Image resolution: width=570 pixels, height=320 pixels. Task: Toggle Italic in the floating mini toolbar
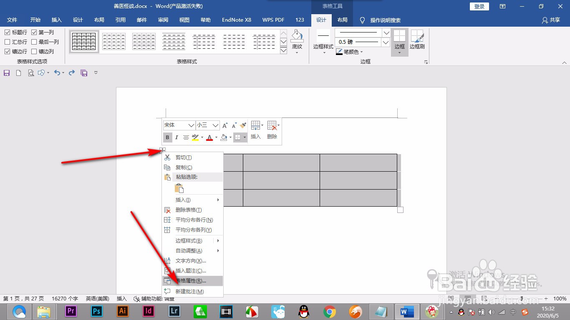(x=177, y=137)
